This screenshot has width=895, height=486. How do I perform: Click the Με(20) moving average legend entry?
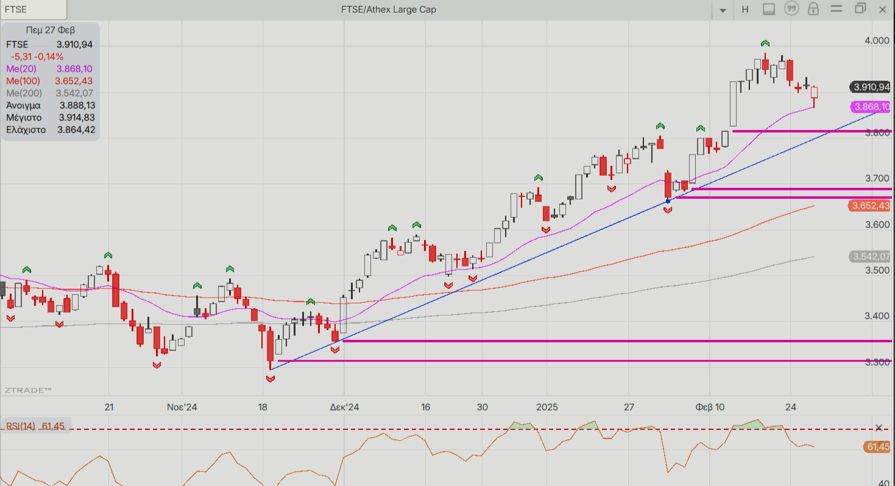click(x=49, y=69)
